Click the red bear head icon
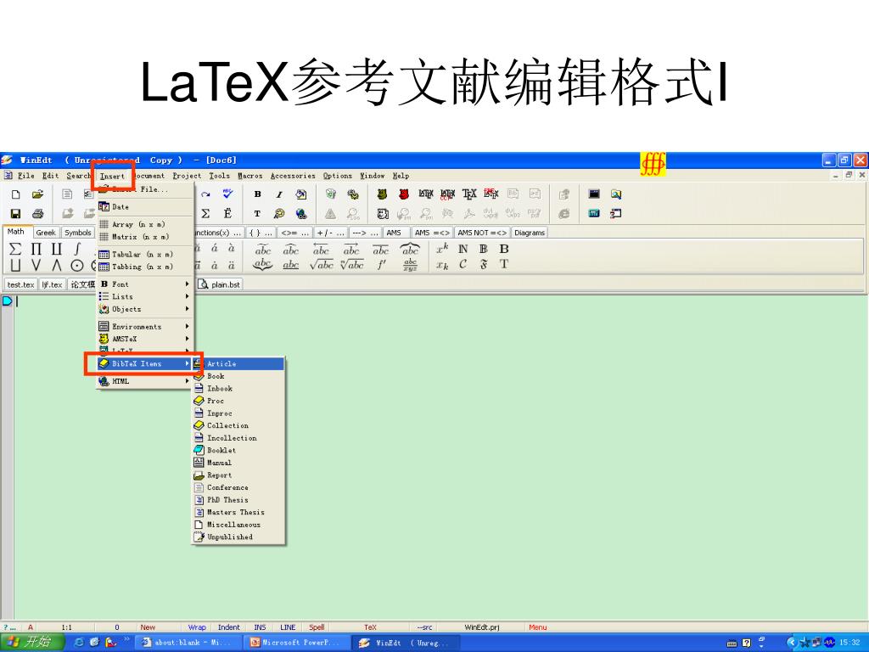 tap(404, 194)
